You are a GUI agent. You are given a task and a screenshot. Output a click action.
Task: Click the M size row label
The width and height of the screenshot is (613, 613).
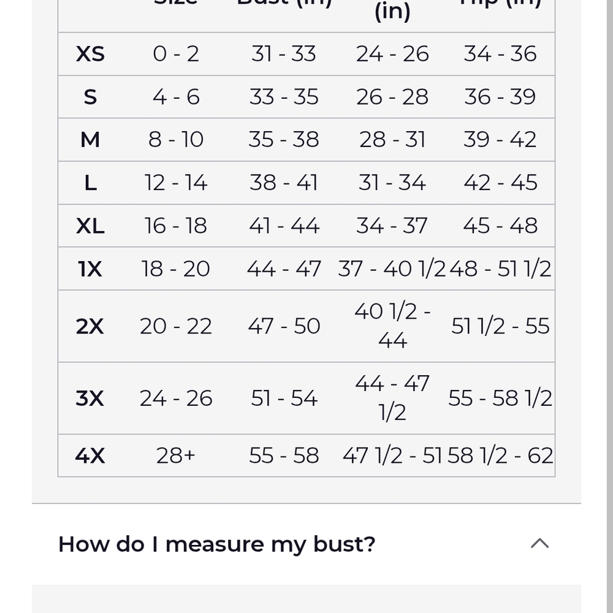pos(90,140)
